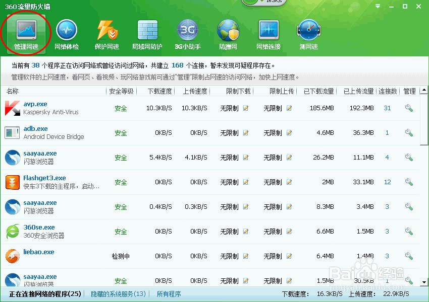Open the avp.exe program name link
Screen dimensions: 429x302
click(35, 104)
